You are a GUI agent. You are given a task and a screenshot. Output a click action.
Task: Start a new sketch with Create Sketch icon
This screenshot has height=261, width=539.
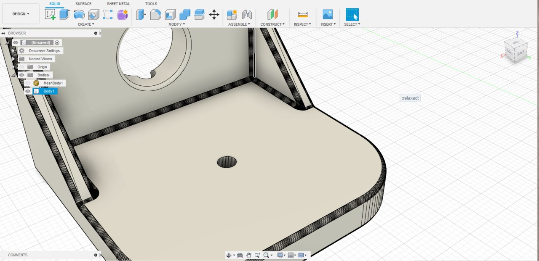(x=50, y=15)
